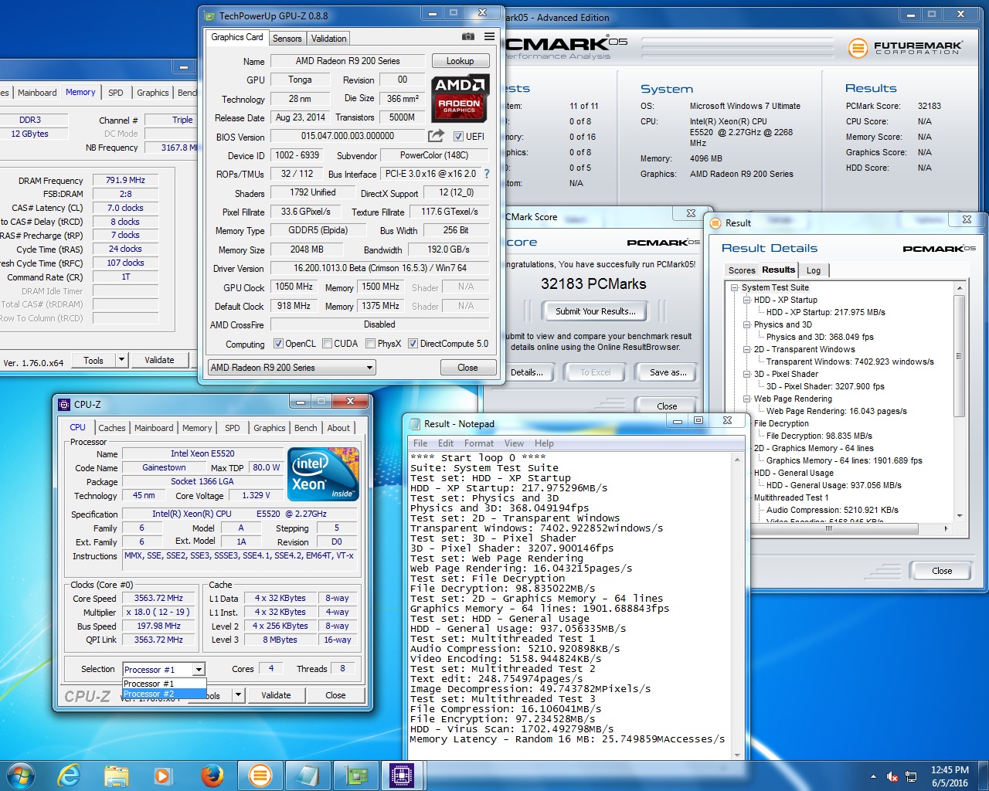Open the GPU-Z hamburger menu icon
This screenshot has width=989, height=791.
[489, 37]
